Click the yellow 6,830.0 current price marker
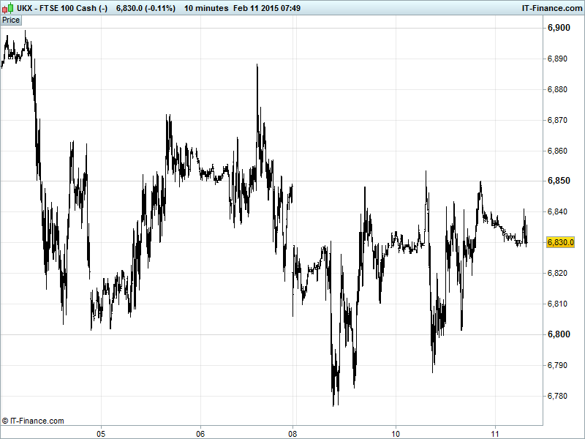Screen dimensions: 585x439 click(561, 243)
